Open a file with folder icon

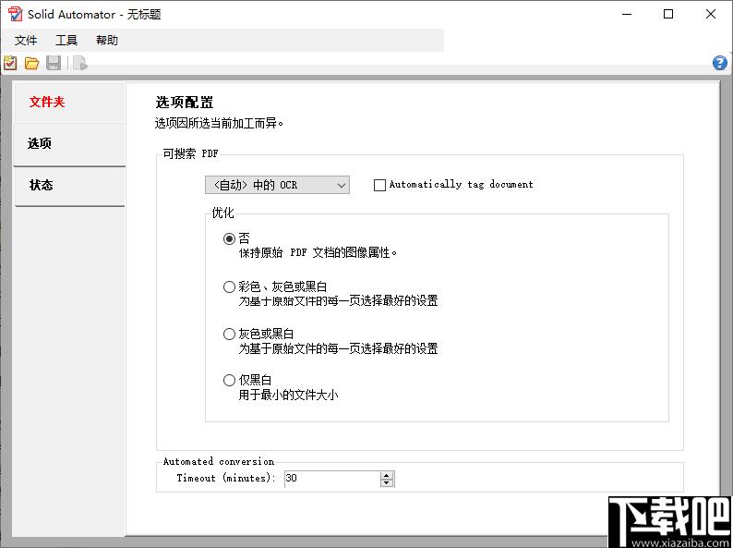(x=31, y=63)
